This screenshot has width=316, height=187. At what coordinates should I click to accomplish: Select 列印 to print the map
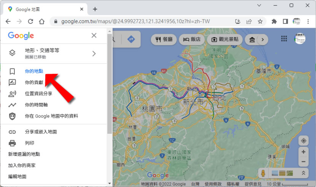coord(29,143)
